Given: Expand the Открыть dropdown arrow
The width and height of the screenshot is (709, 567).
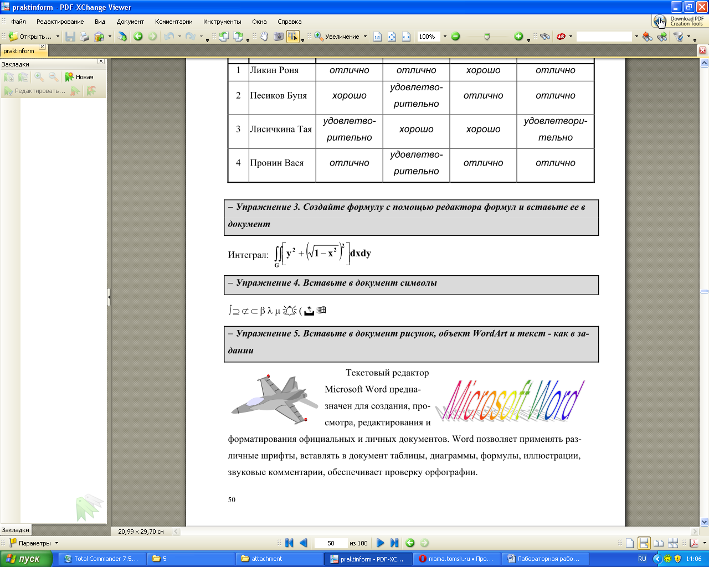Looking at the screenshot, I should coord(58,37).
